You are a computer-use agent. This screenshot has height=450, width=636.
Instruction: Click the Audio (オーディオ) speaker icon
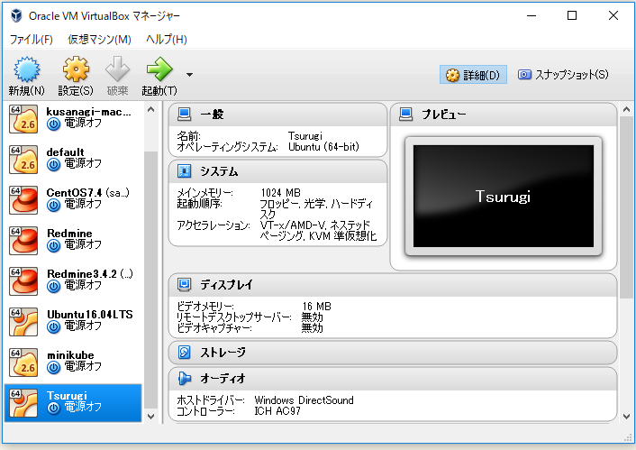pyautogui.click(x=184, y=379)
